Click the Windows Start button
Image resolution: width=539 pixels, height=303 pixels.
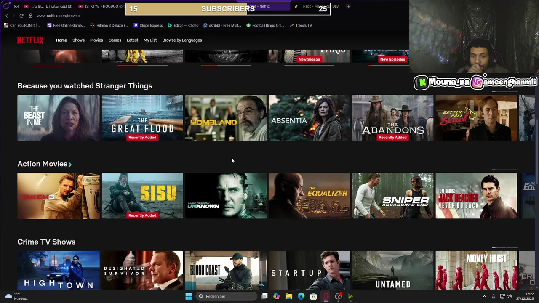(x=189, y=296)
